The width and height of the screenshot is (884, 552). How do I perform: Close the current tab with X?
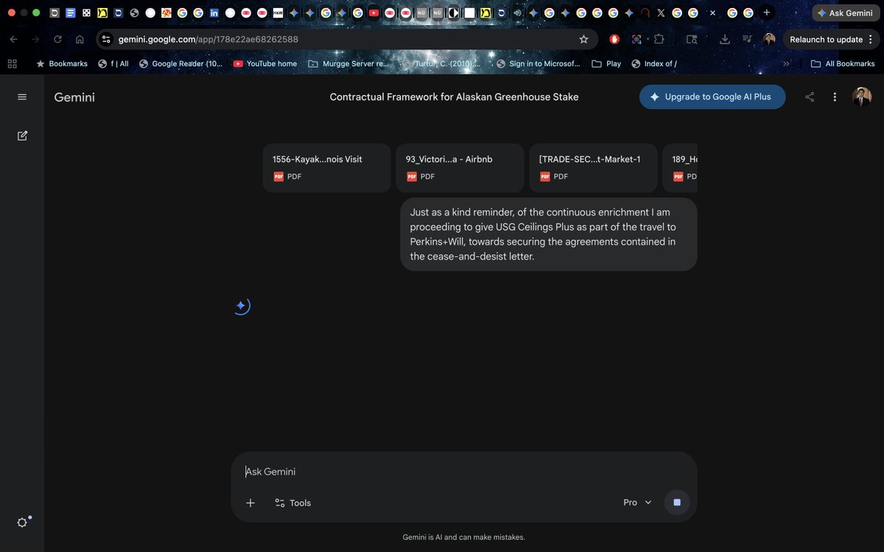coord(712,13)
